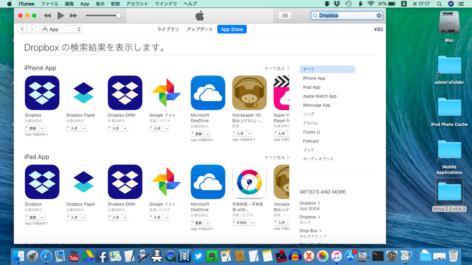Buy 写真物語 with the ¥360 button
This screenshot has height=265, width=472.
pyautogui.click(x=241, y=223)
